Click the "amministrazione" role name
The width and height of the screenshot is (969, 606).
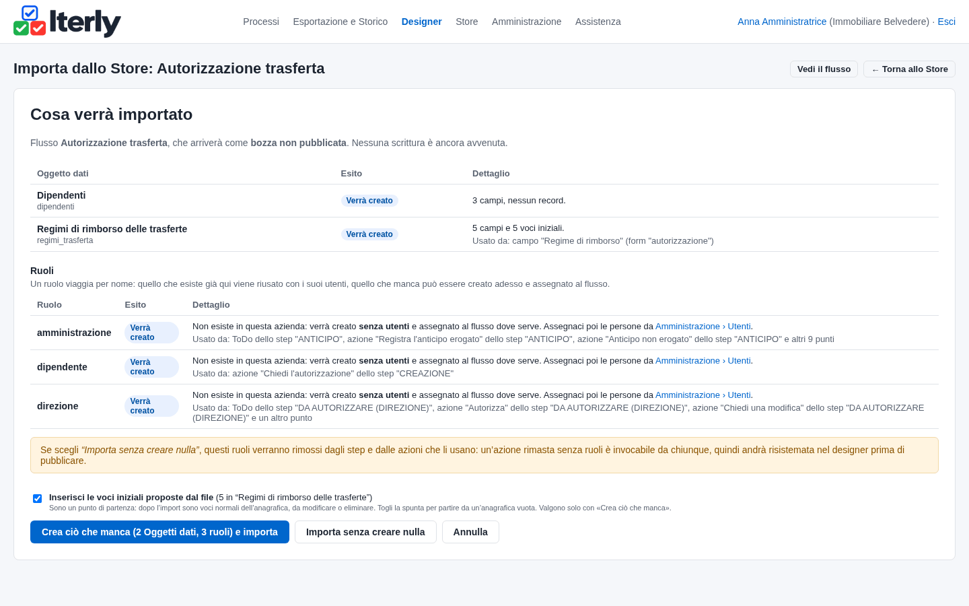tap(74, 333)
